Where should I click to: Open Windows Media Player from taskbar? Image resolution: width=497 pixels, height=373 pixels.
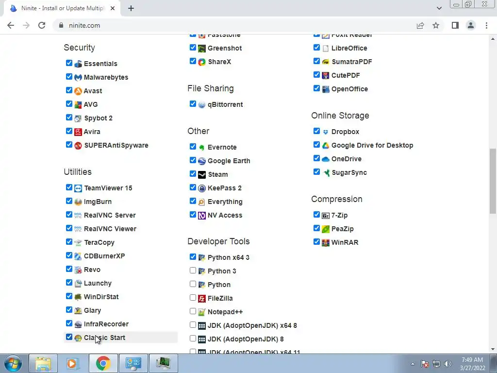click(72, 363)
